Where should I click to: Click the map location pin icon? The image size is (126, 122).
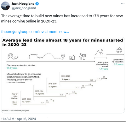point(63,57)
